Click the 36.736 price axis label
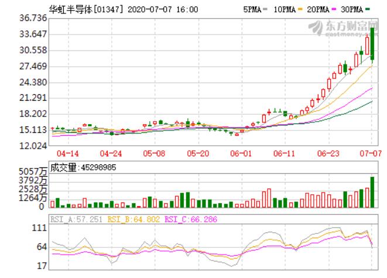 (x=33, y=18)
